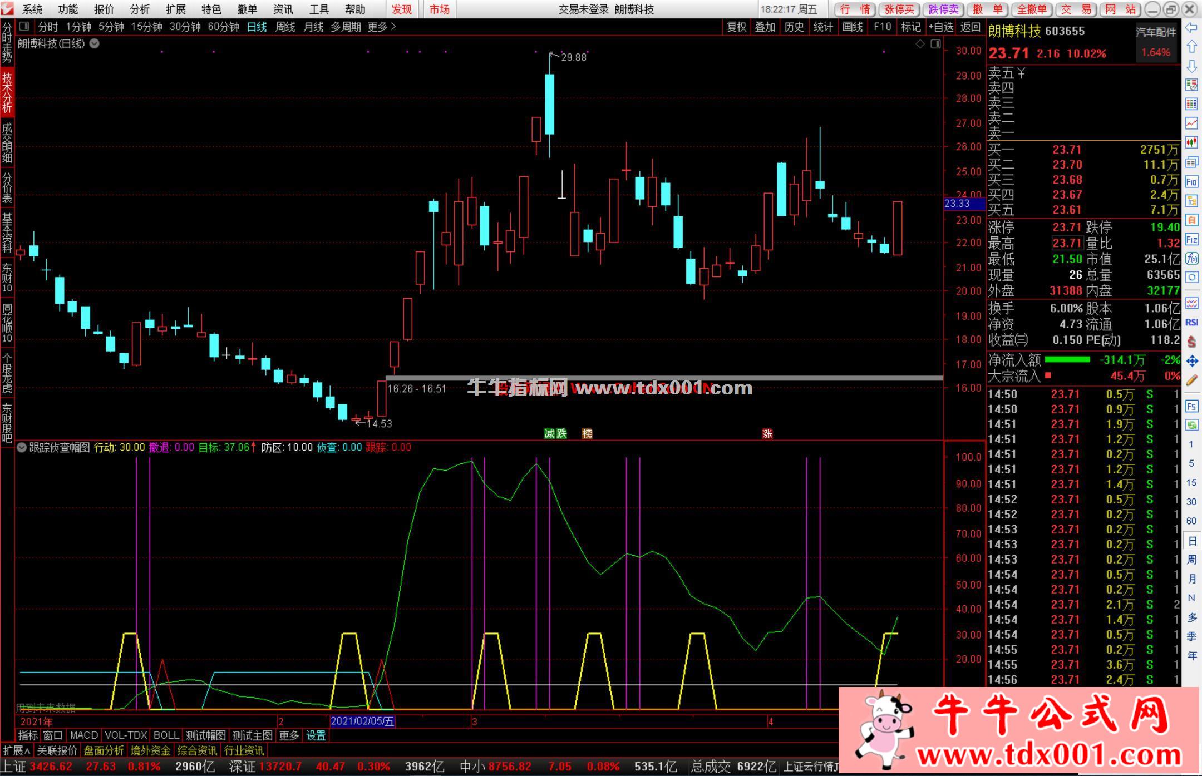This screenshot has width=1202, height=776.
Task: Expand the 扩展∧ bottom panel
Action: 17,750
